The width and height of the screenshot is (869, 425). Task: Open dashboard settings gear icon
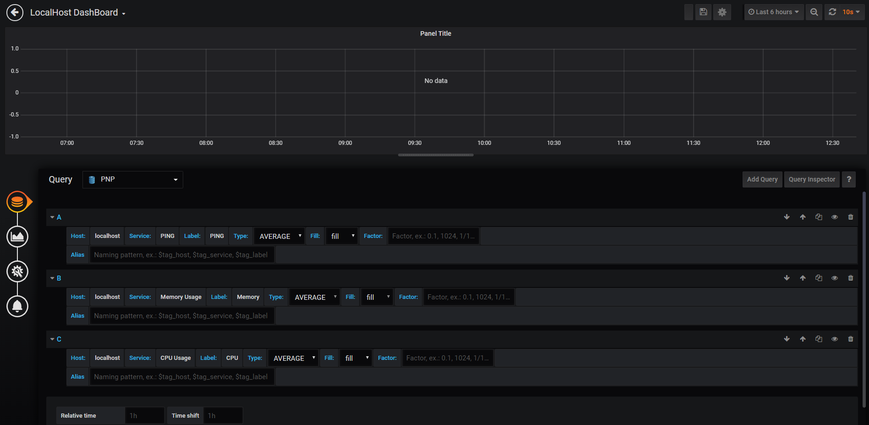[x=722, y=12]
